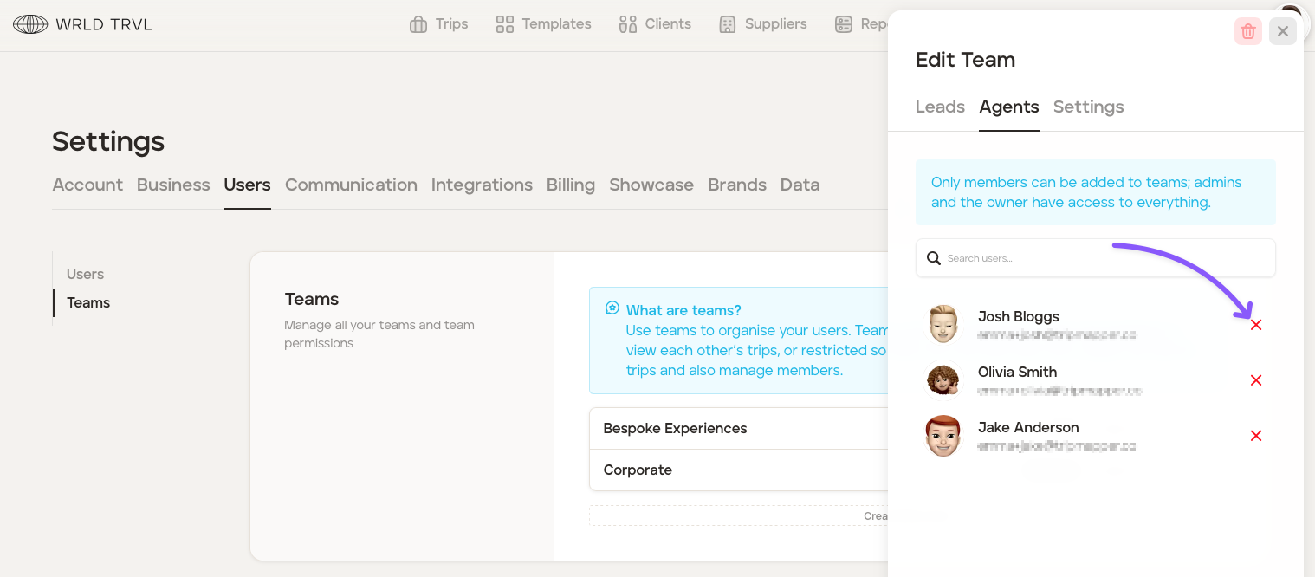
Task: Open the Integrations settings tab
Action: pyautogui.click(x=482, y=185)
